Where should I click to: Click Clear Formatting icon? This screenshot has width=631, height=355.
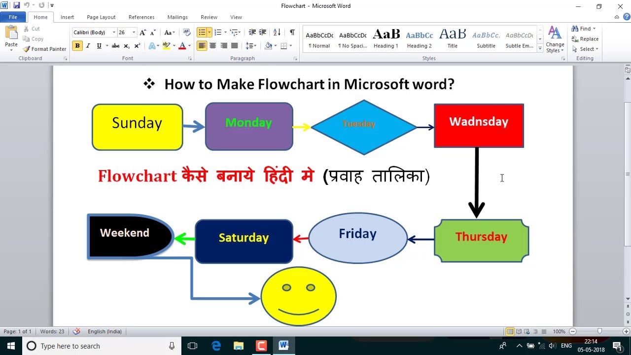click(186, 33)
